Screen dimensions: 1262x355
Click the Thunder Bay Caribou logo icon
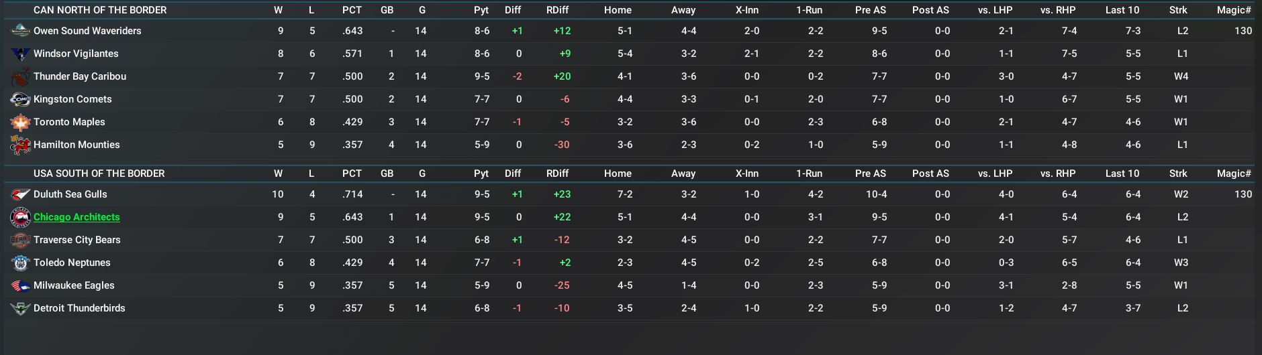(20, 76)
